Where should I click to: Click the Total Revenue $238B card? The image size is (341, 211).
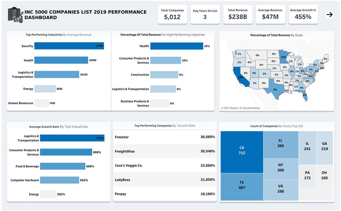point(238,14)
